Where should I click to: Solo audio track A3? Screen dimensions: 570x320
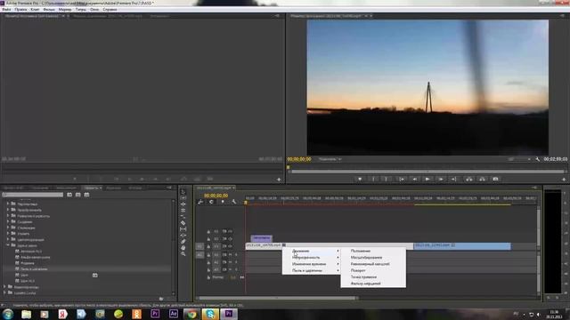coord(235,269)
